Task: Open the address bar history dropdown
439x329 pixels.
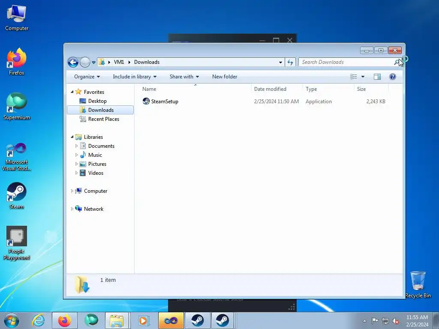Action: click(280, 63)
